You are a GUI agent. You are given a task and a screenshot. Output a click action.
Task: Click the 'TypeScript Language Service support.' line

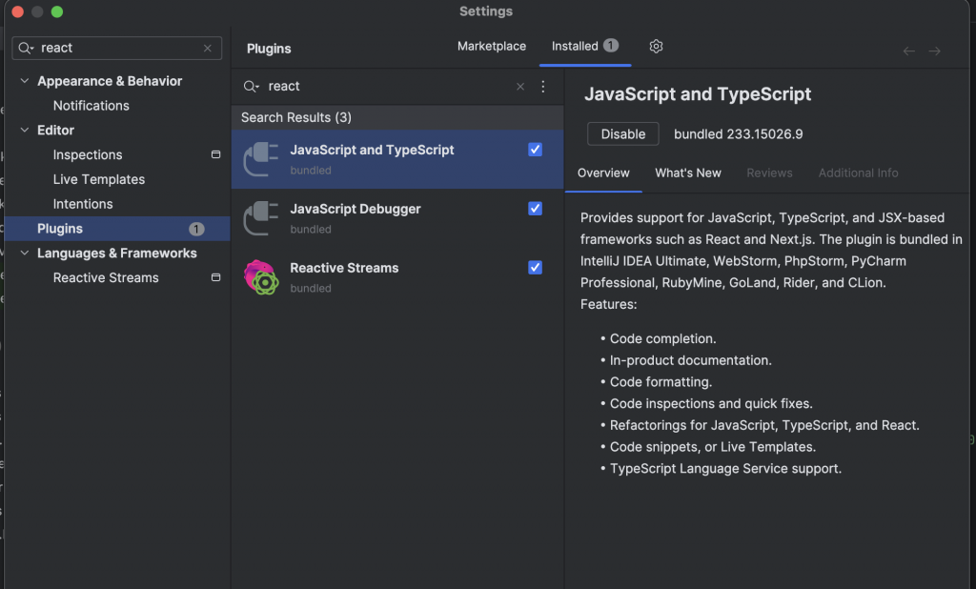coord(725,469)
